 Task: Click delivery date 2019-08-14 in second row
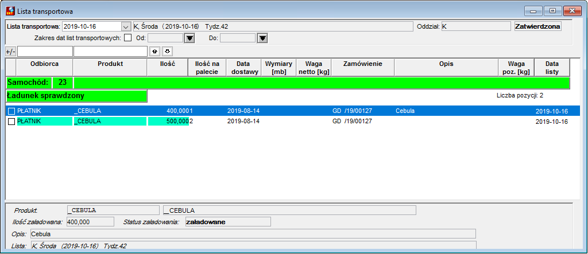click(x=243, y=122)
